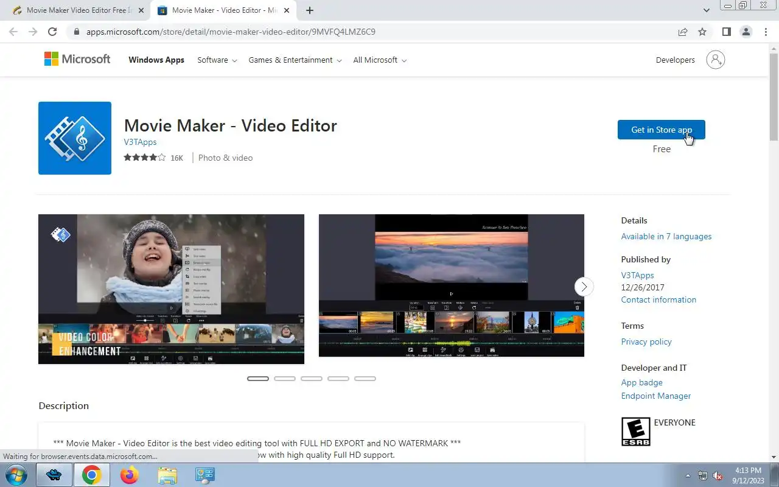Open the App badge link
Screen dimensions: 779x487
click(641, 382)
